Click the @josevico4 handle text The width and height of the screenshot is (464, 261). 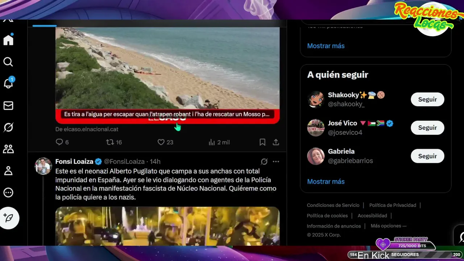click(x=345, y=132)
